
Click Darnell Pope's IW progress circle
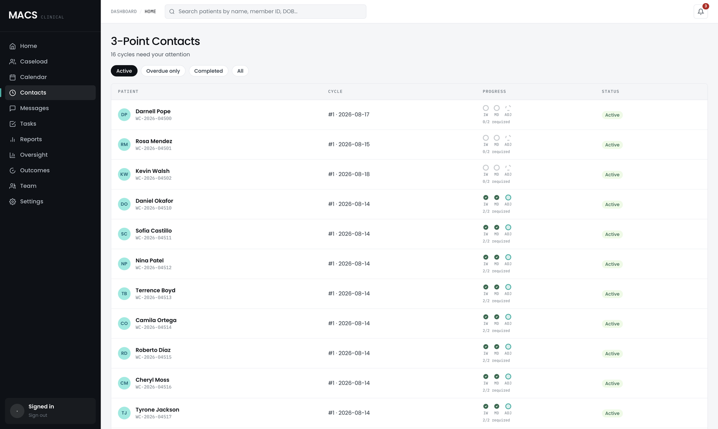pyautogui.click(x=486, y=108)
